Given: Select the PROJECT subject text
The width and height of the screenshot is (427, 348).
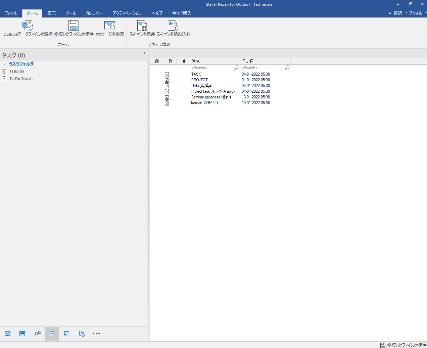Looking at the screenshot, I should 199,80.
